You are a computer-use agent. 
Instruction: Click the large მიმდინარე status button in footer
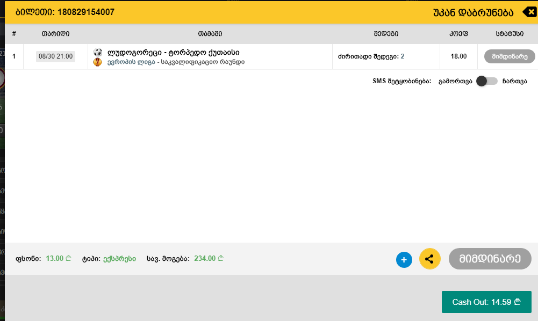[x=490, y=259]
